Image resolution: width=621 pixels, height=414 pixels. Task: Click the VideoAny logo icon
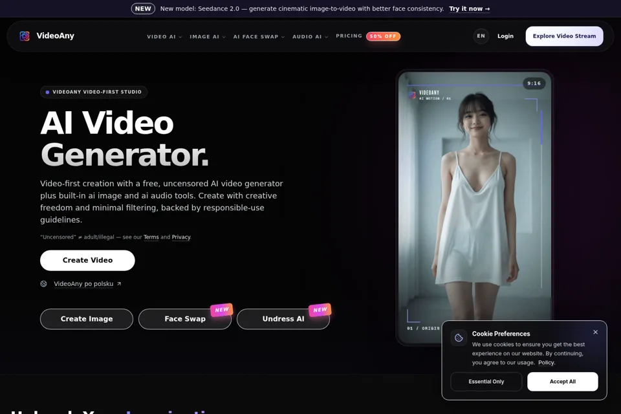click(25, 36)
